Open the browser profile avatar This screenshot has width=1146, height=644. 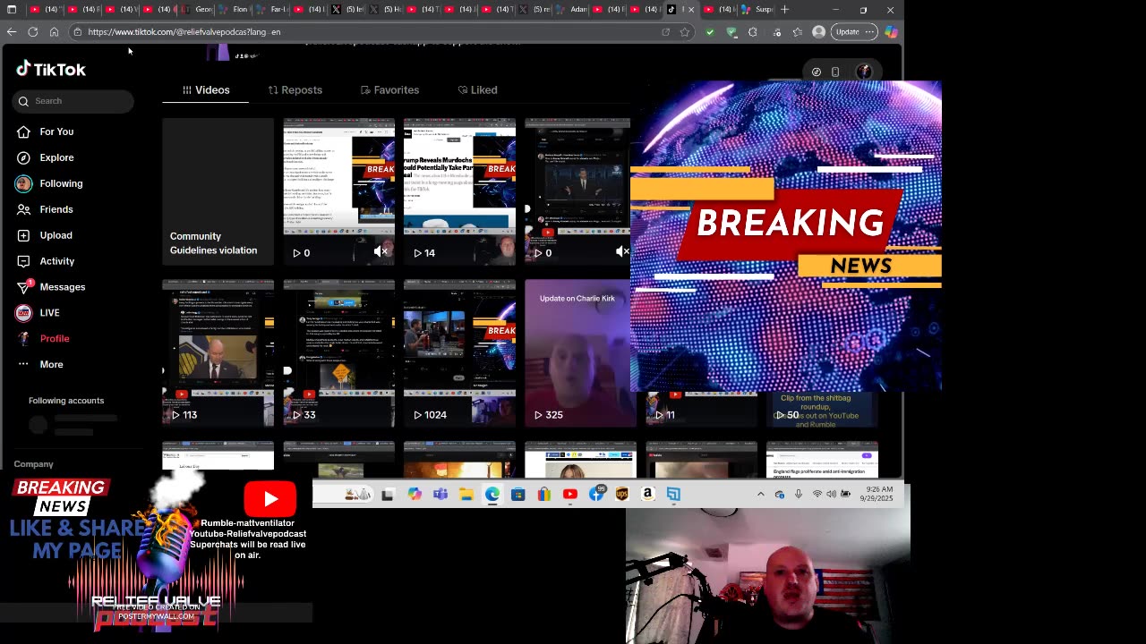[818, 31]
